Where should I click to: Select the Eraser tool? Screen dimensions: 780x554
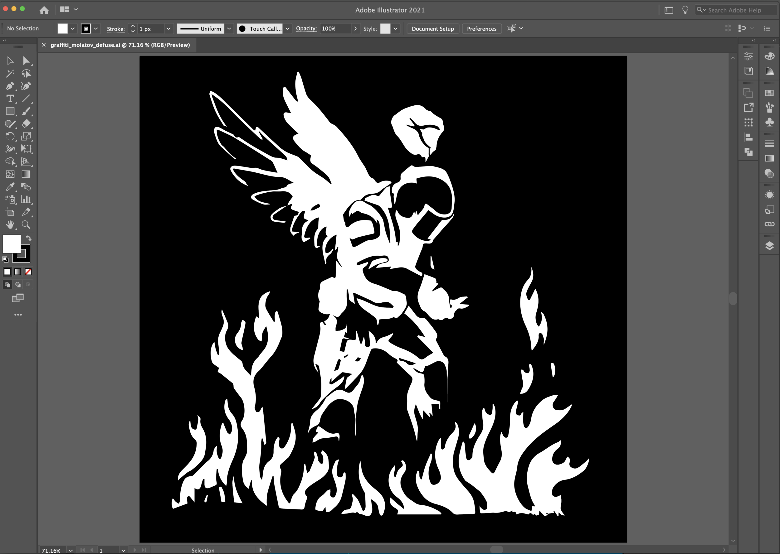26,124
